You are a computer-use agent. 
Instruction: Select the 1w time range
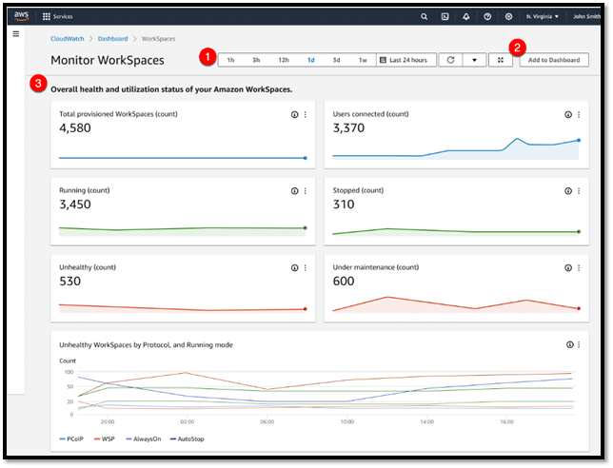click(x=363, y=60)
